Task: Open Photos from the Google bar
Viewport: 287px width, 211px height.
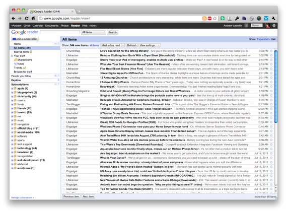Action: (x=64, y=26)
